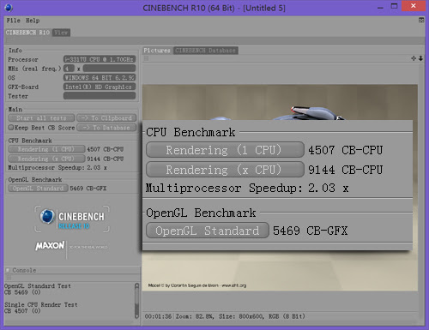Open the File menu
Viewport: 429px width, 330px height.
(13, 21)
